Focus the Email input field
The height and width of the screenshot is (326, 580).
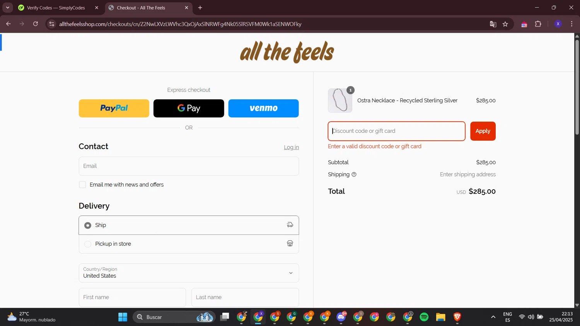coord(189,166)
